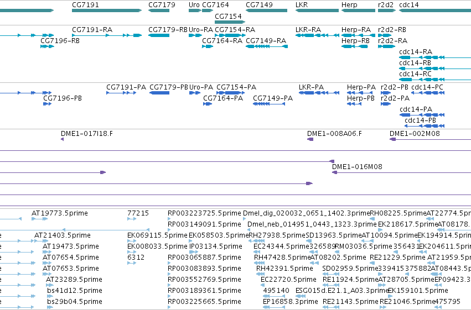Open transcript label Uro-RA

pos(201,30)
